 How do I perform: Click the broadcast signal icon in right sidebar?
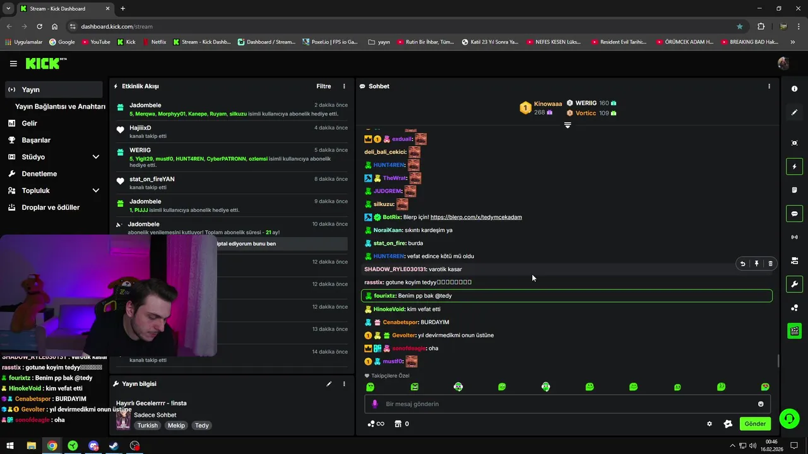[794, 237]
